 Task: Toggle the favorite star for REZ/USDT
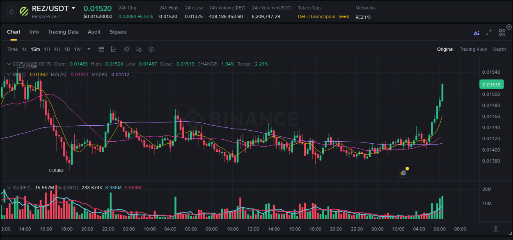[11, 12]
